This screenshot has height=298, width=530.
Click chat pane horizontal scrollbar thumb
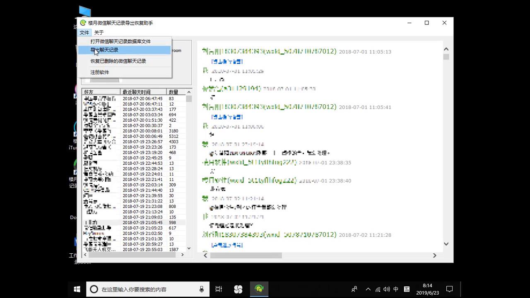[x=246, y=255]
